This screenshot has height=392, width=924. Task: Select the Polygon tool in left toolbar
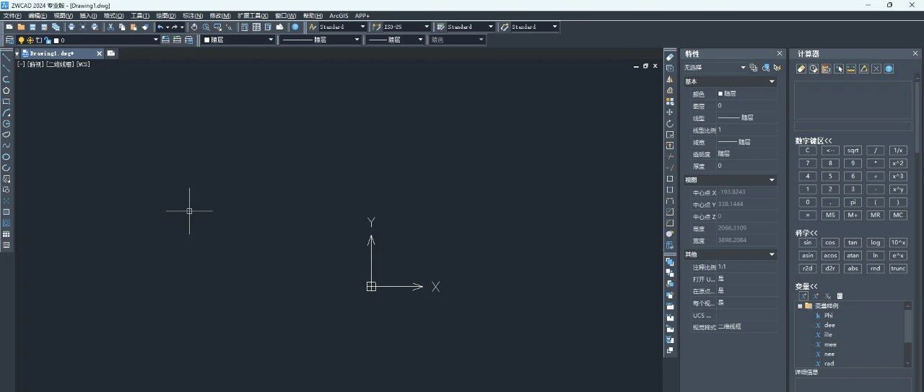[6, 91]
